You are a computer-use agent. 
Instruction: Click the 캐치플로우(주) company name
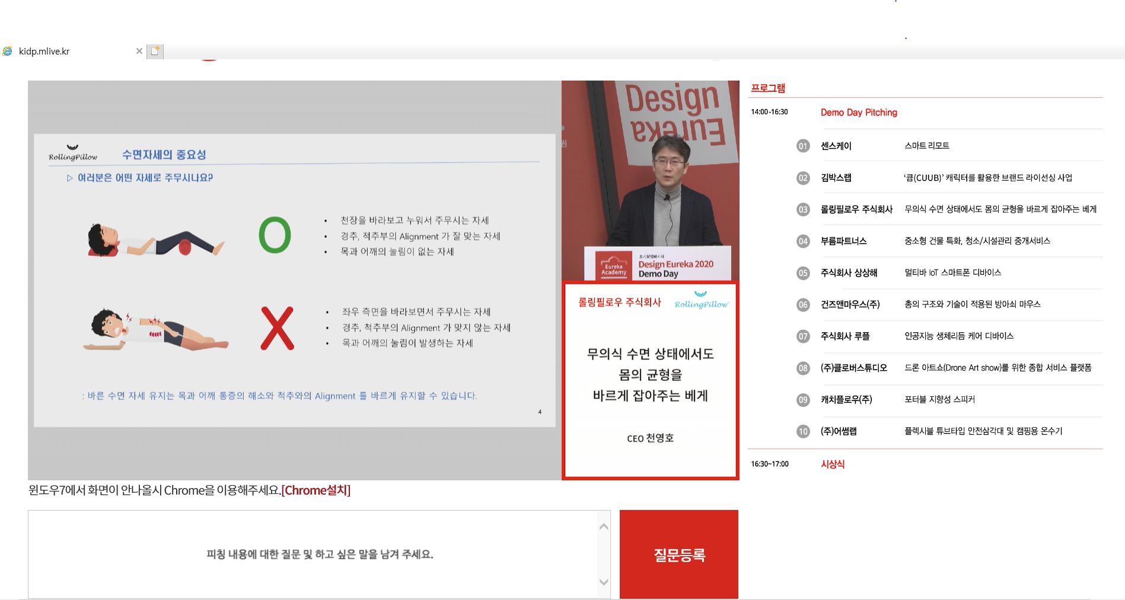pos(846,399)
